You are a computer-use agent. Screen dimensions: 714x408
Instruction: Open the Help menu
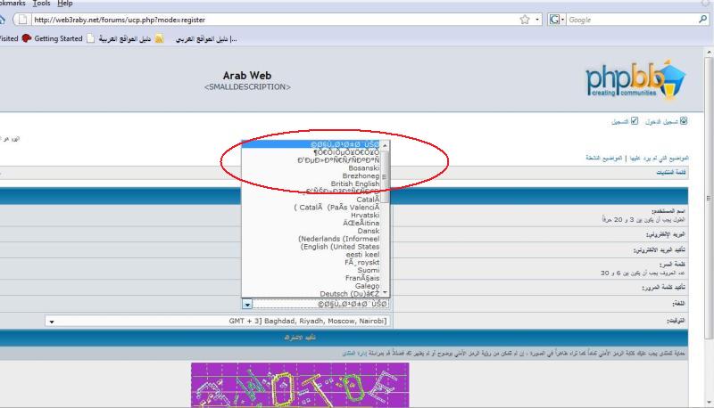pyautogui.click(x=64, y=4)
